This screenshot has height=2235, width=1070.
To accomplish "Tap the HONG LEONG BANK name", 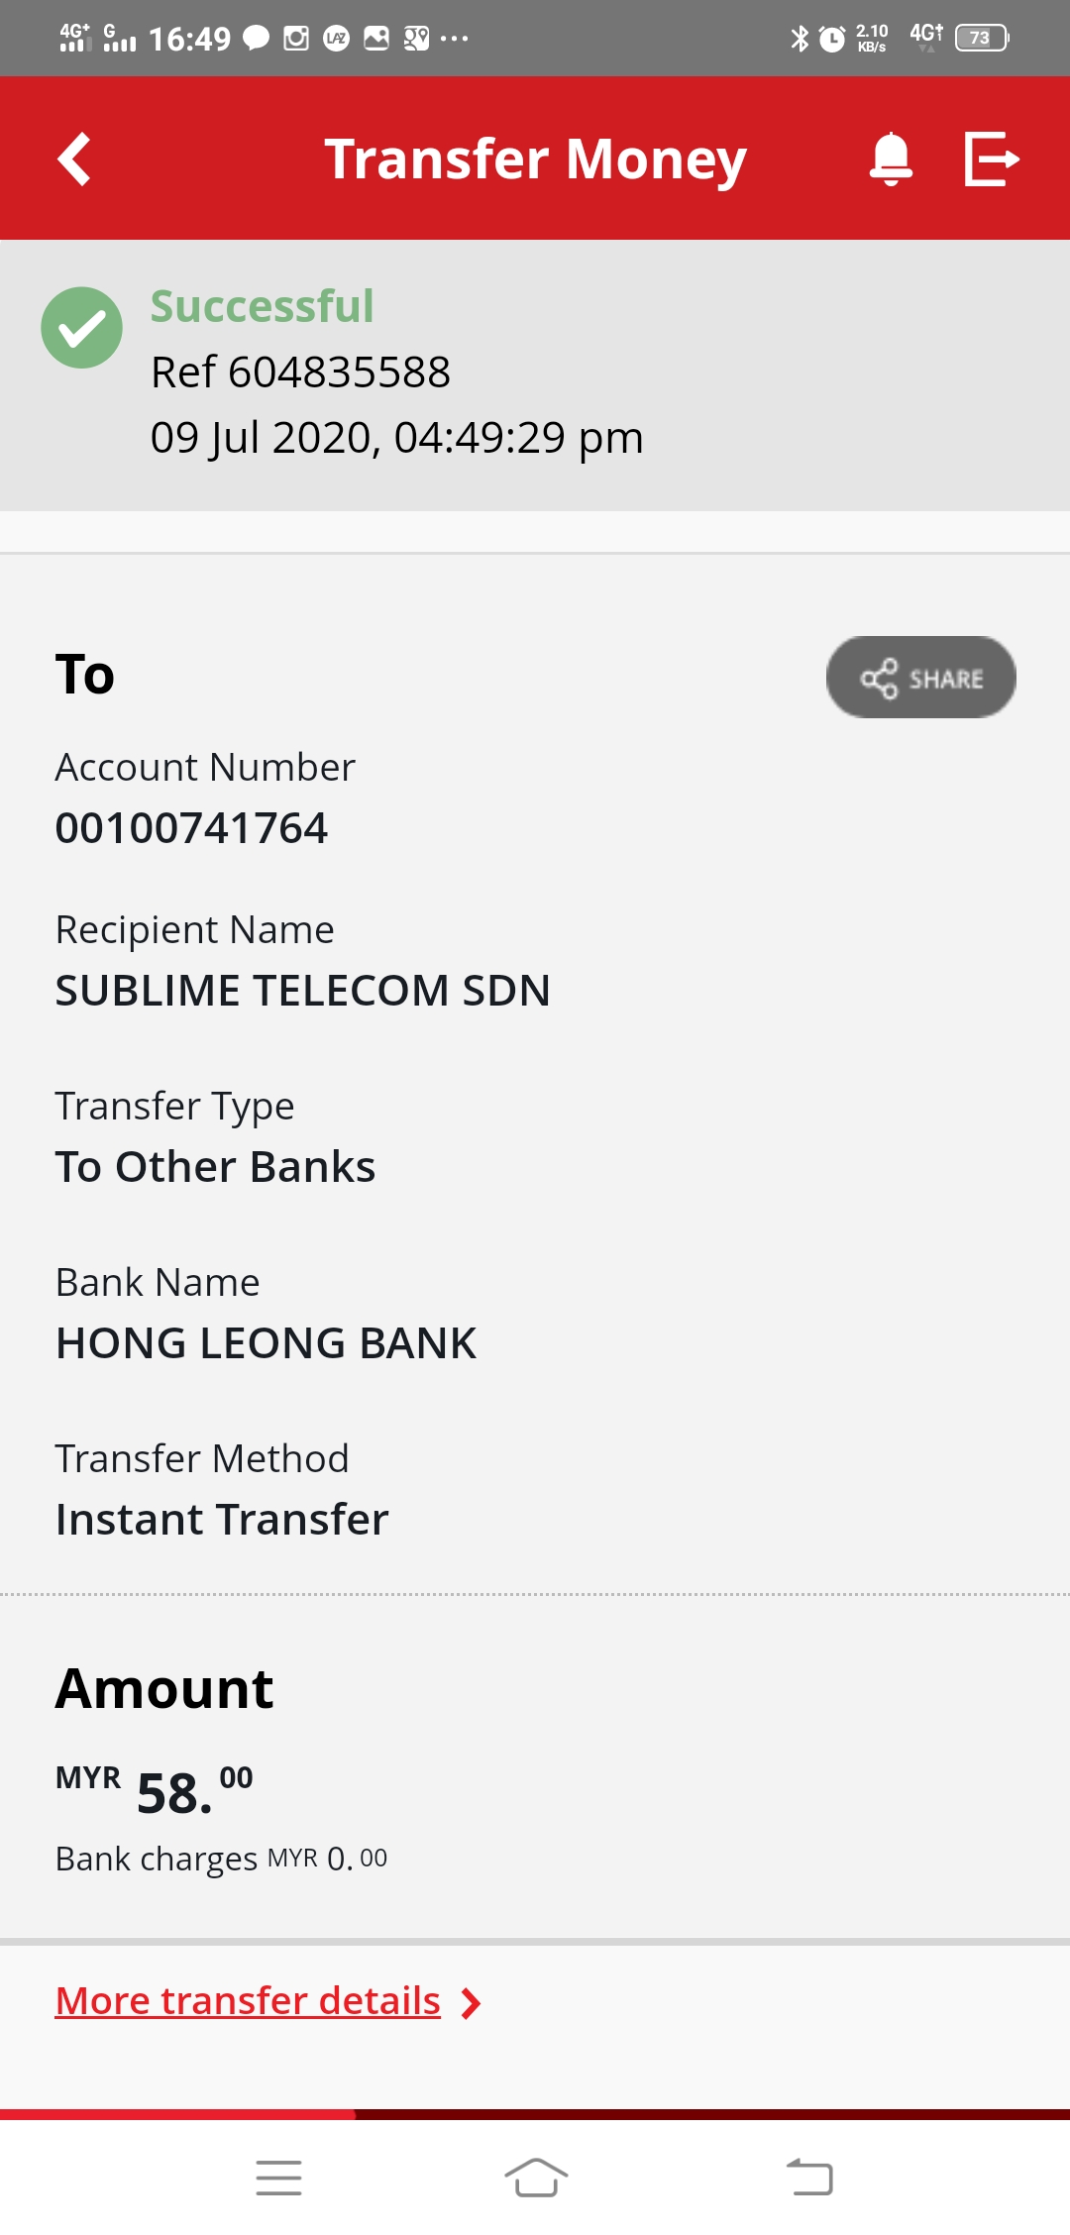I will [267, 1343].
